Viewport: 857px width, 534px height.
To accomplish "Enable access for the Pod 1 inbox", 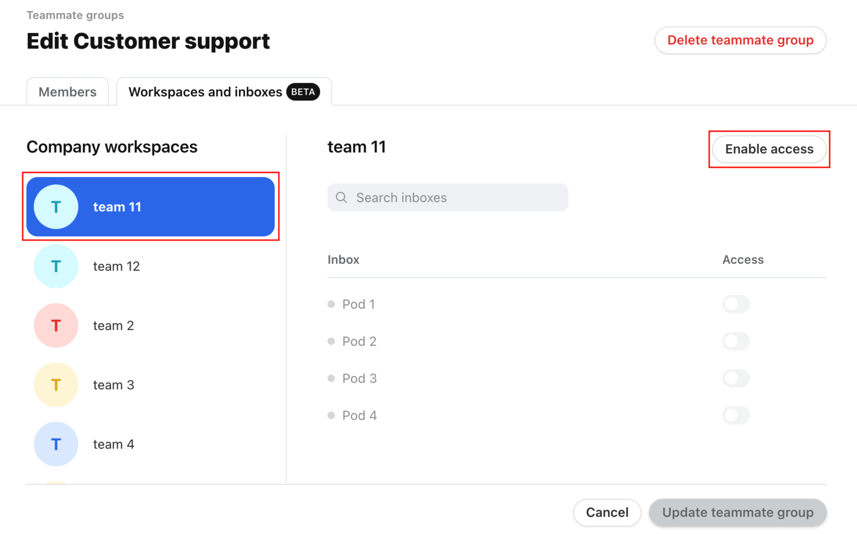I will tap(736, 304).
